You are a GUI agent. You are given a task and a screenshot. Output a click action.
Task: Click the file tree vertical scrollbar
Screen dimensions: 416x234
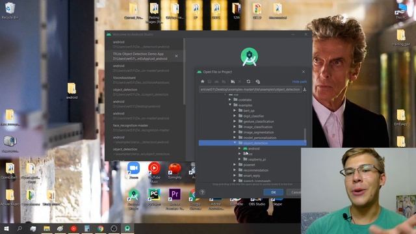(x=305, y=135)
